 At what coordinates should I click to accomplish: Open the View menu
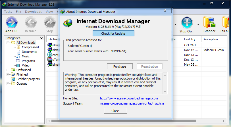[x=49, y=12]
